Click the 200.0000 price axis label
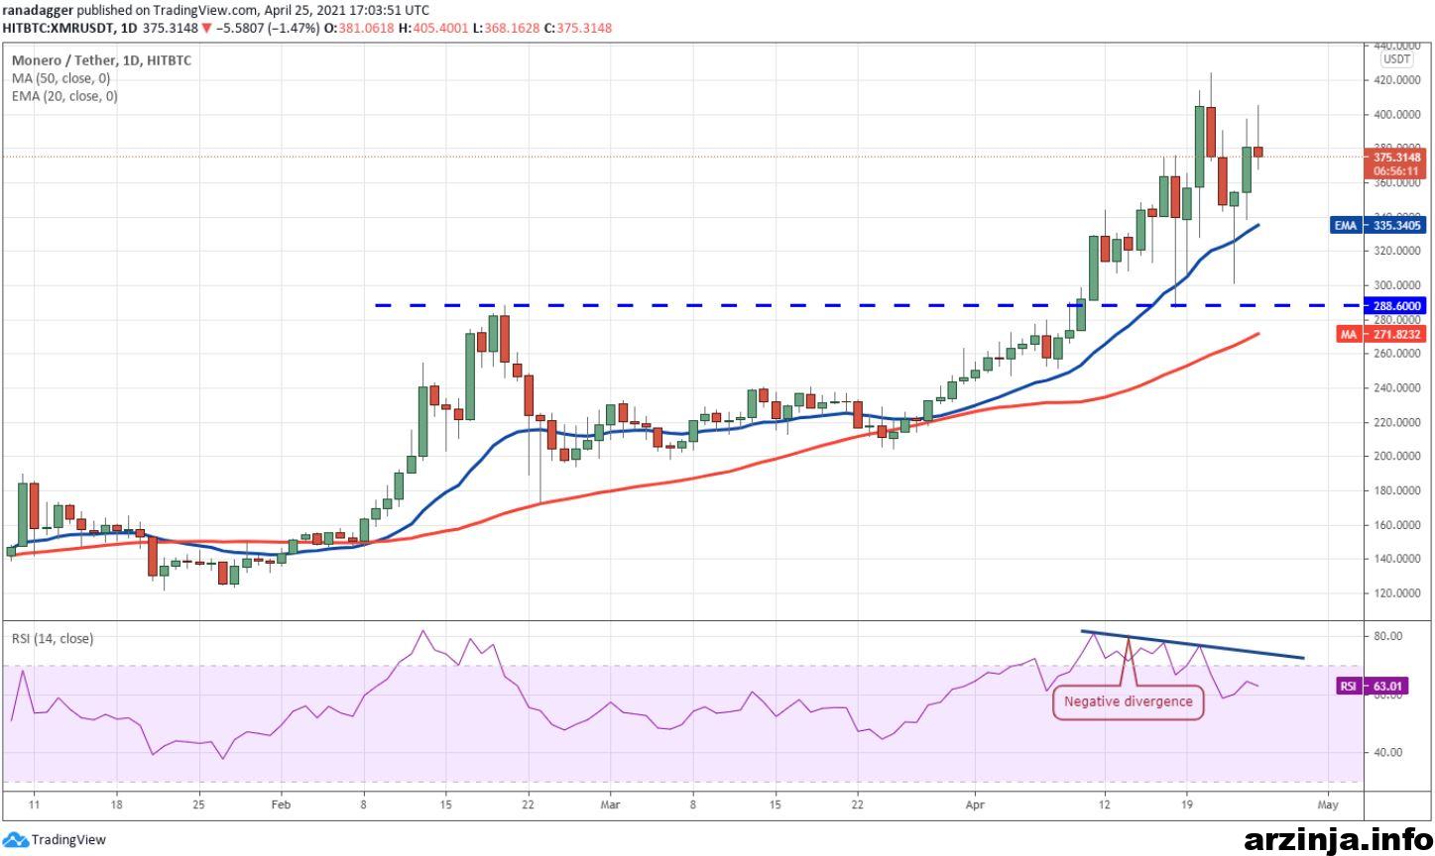The image size is (1435, 856). pos(1398,457)
